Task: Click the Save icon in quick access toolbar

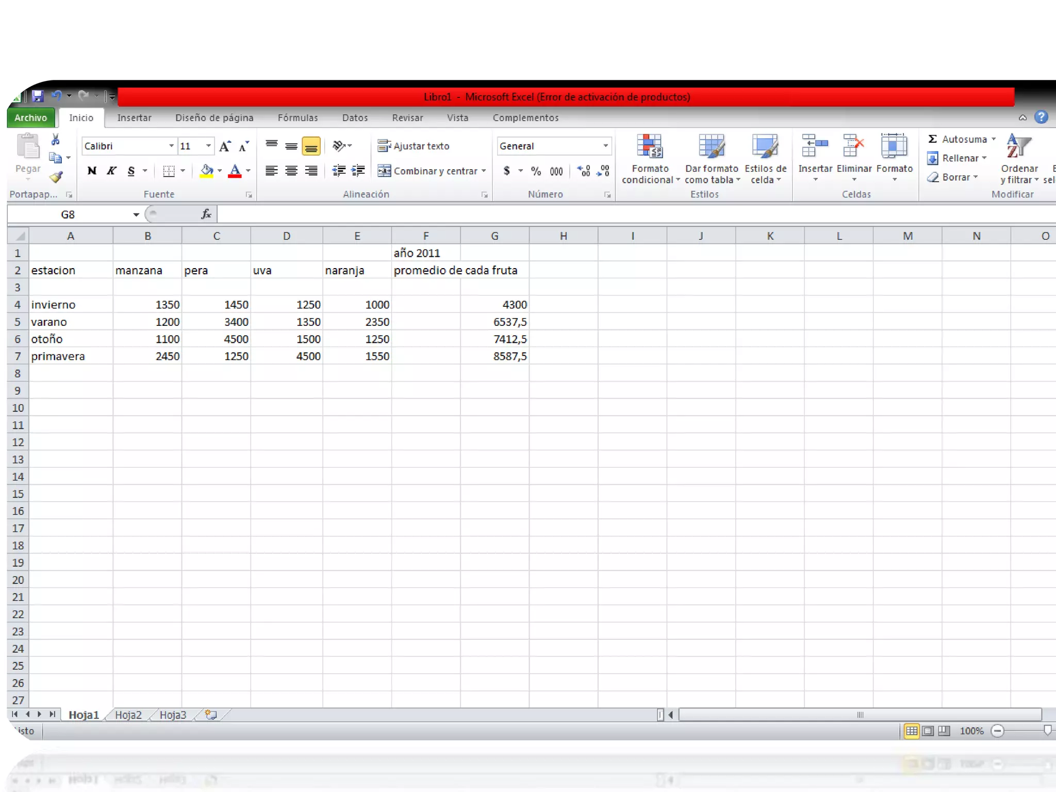Action: click(x=38, y=96)
